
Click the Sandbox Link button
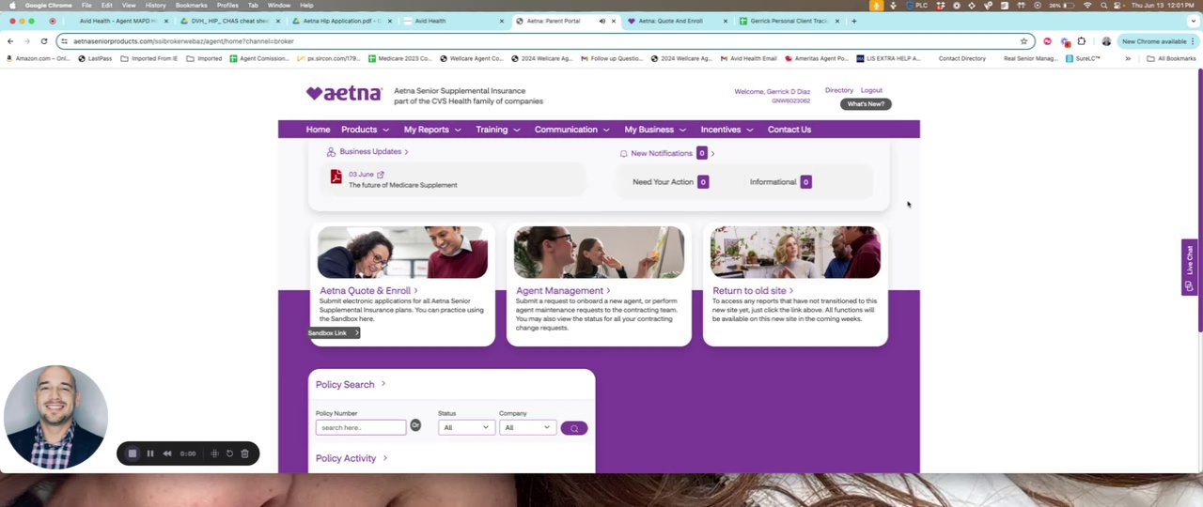tap(334, 333)
